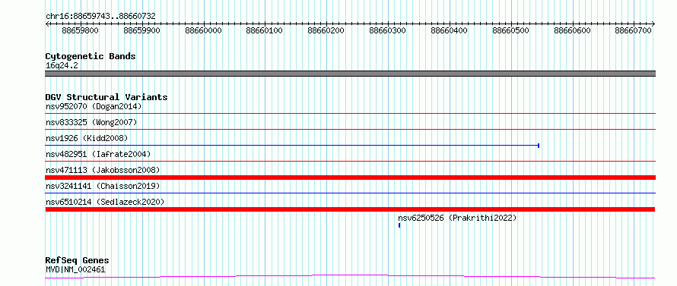
Task: Click ruler position 88659800
Action: pos(81,30)
